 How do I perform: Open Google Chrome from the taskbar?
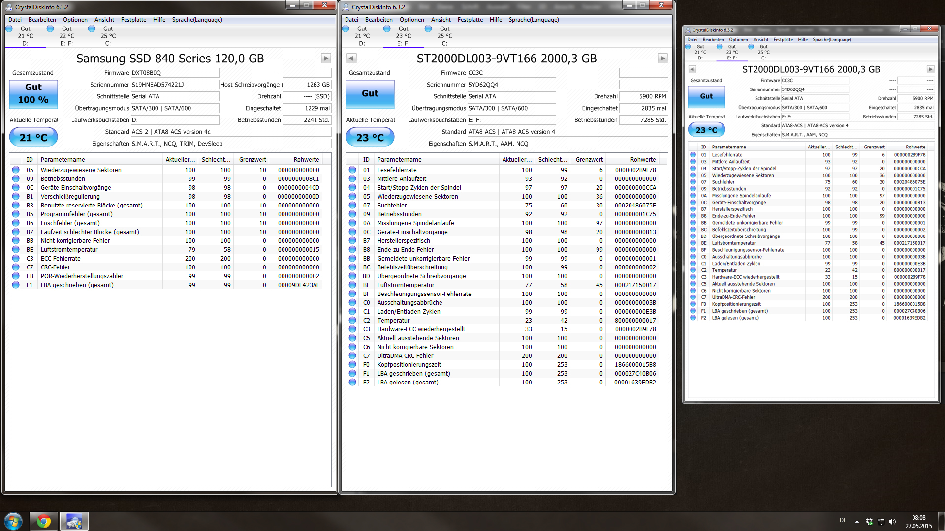click(x=44, y=521)
